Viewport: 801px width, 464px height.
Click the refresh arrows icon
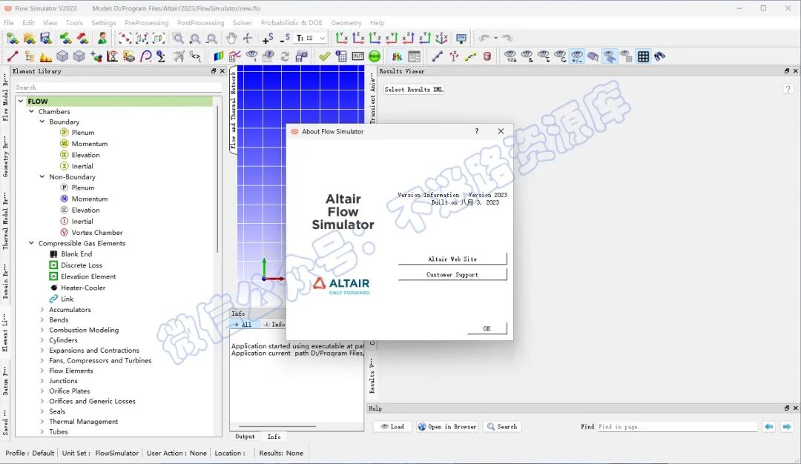point(285,56)
